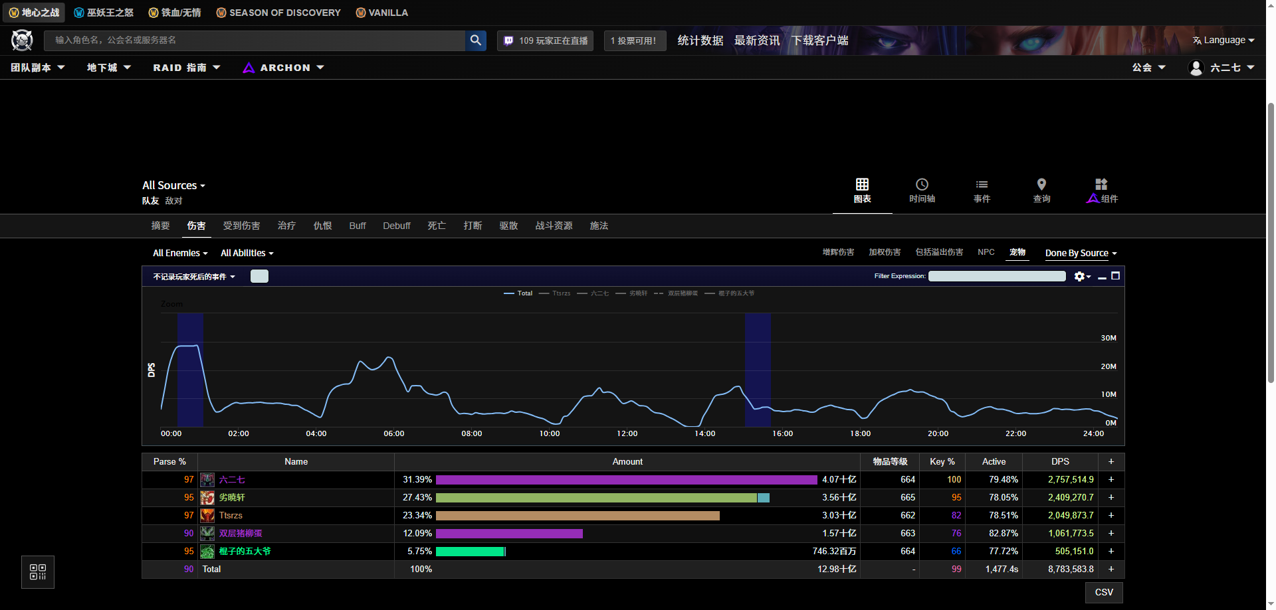The width and height of the screenshot is (1276, 610).
Task: Open the chart settings gear icon
Action: tap(1081, 276)
